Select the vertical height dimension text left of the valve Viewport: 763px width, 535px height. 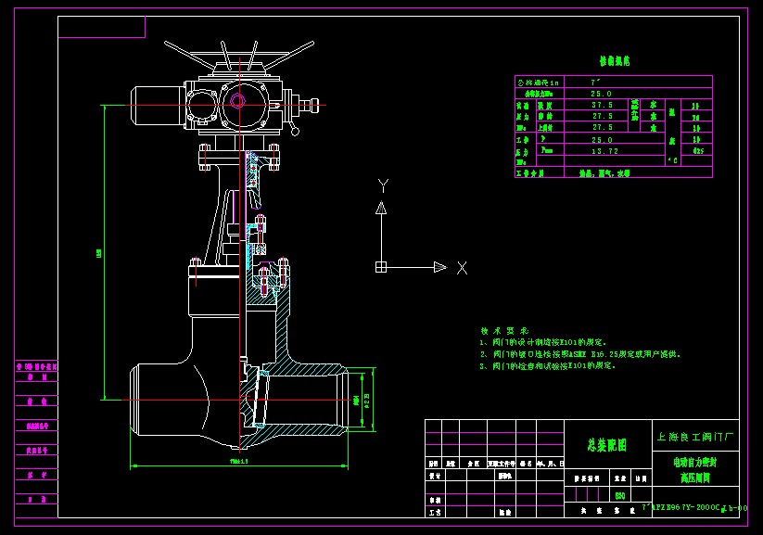98,252
